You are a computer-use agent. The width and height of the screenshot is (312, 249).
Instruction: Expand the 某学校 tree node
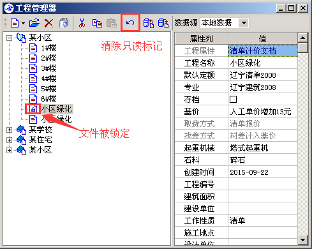[x=9, y=130]
